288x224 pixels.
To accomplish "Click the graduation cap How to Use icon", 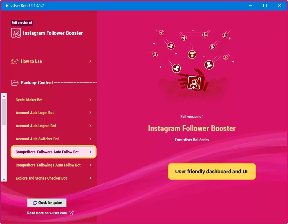I will click(15, 61).
